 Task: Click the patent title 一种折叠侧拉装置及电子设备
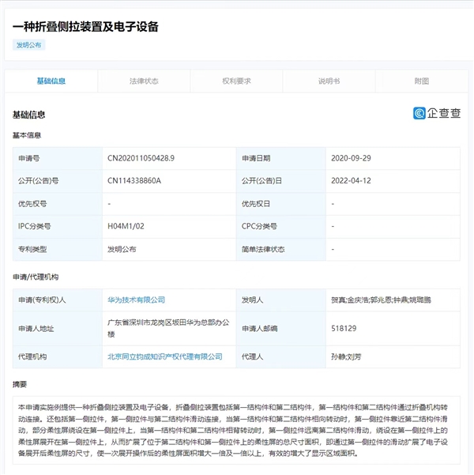(x=85, y=27)
